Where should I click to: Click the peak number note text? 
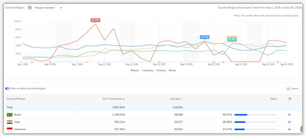pyautogui.click(x=266, y=16)
